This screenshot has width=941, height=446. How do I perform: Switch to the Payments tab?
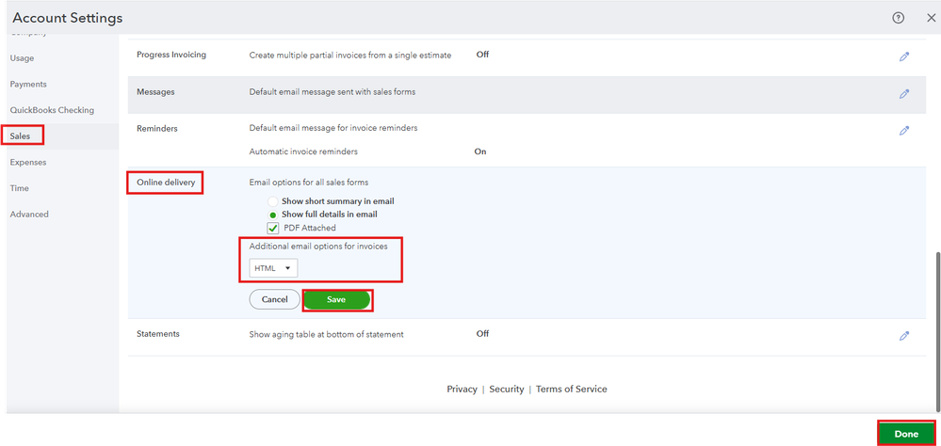click(28, 85)
